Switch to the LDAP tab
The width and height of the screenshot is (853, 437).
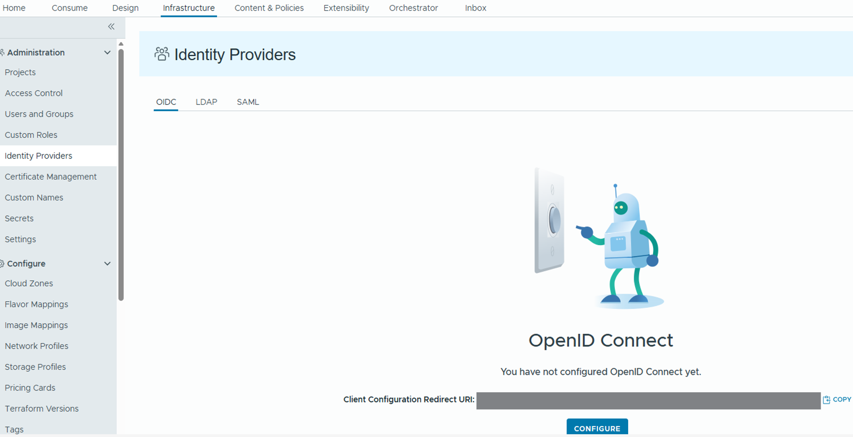[206, 102]
